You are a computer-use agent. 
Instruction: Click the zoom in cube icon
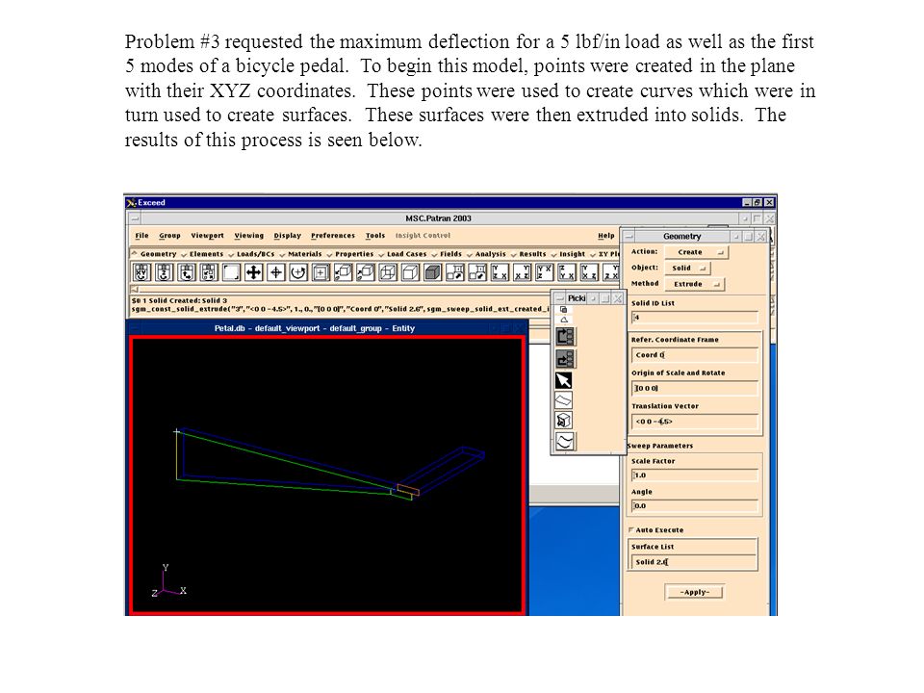[366, 272]
